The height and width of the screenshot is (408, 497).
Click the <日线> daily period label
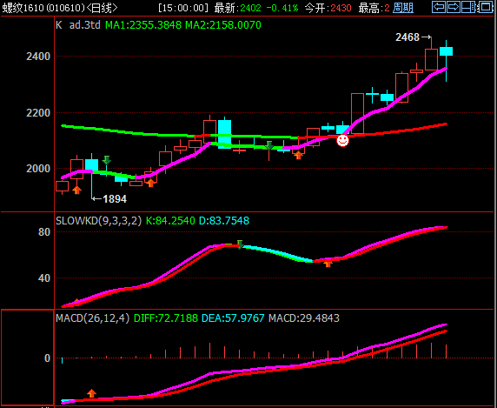tap(102, 8)
